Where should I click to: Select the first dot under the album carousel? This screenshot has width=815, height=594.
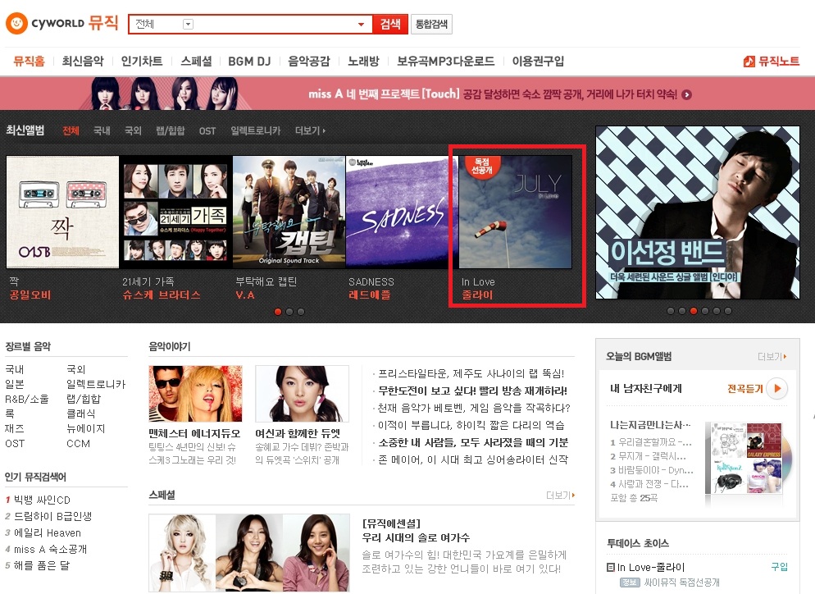point(278,312)
